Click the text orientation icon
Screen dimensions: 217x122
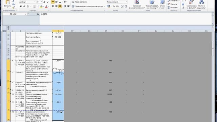(65, 2)
